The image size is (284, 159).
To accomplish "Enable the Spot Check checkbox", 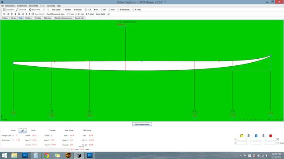I will tap(33, 14).
